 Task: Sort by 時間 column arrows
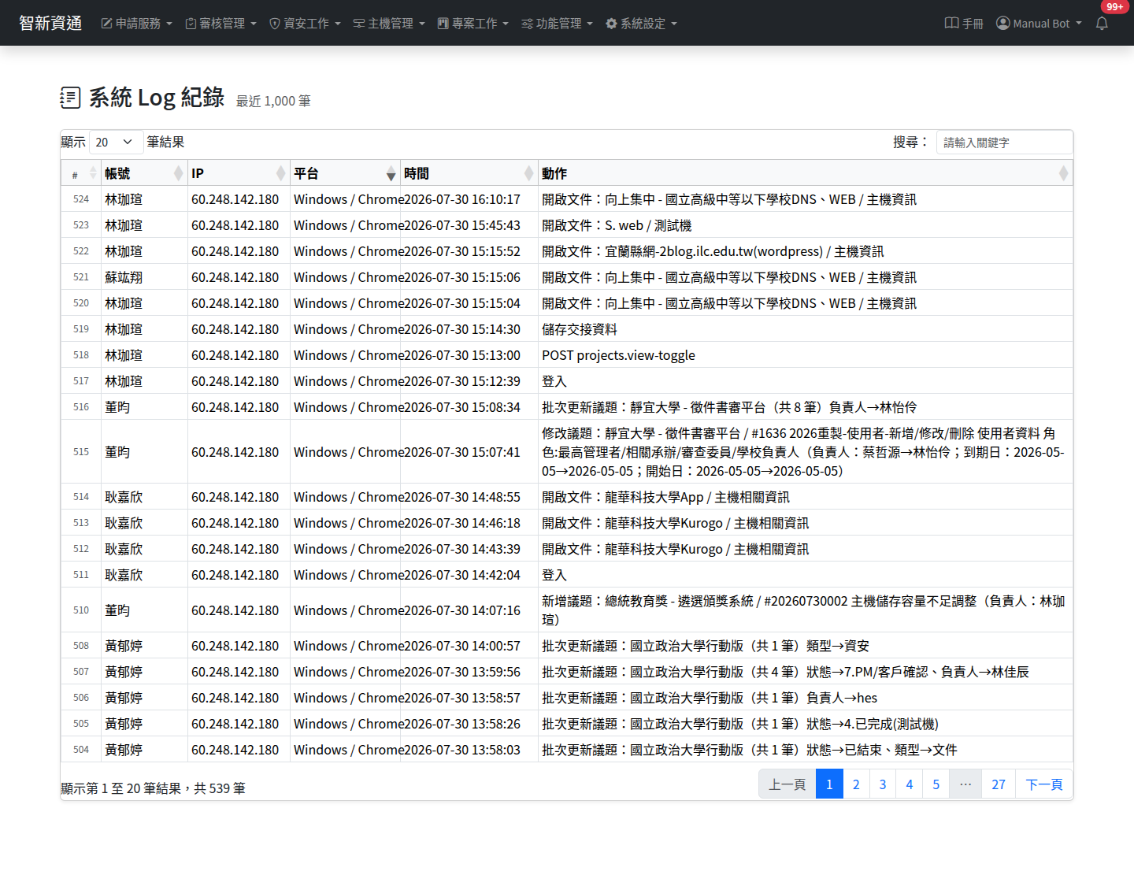[528, 173]
